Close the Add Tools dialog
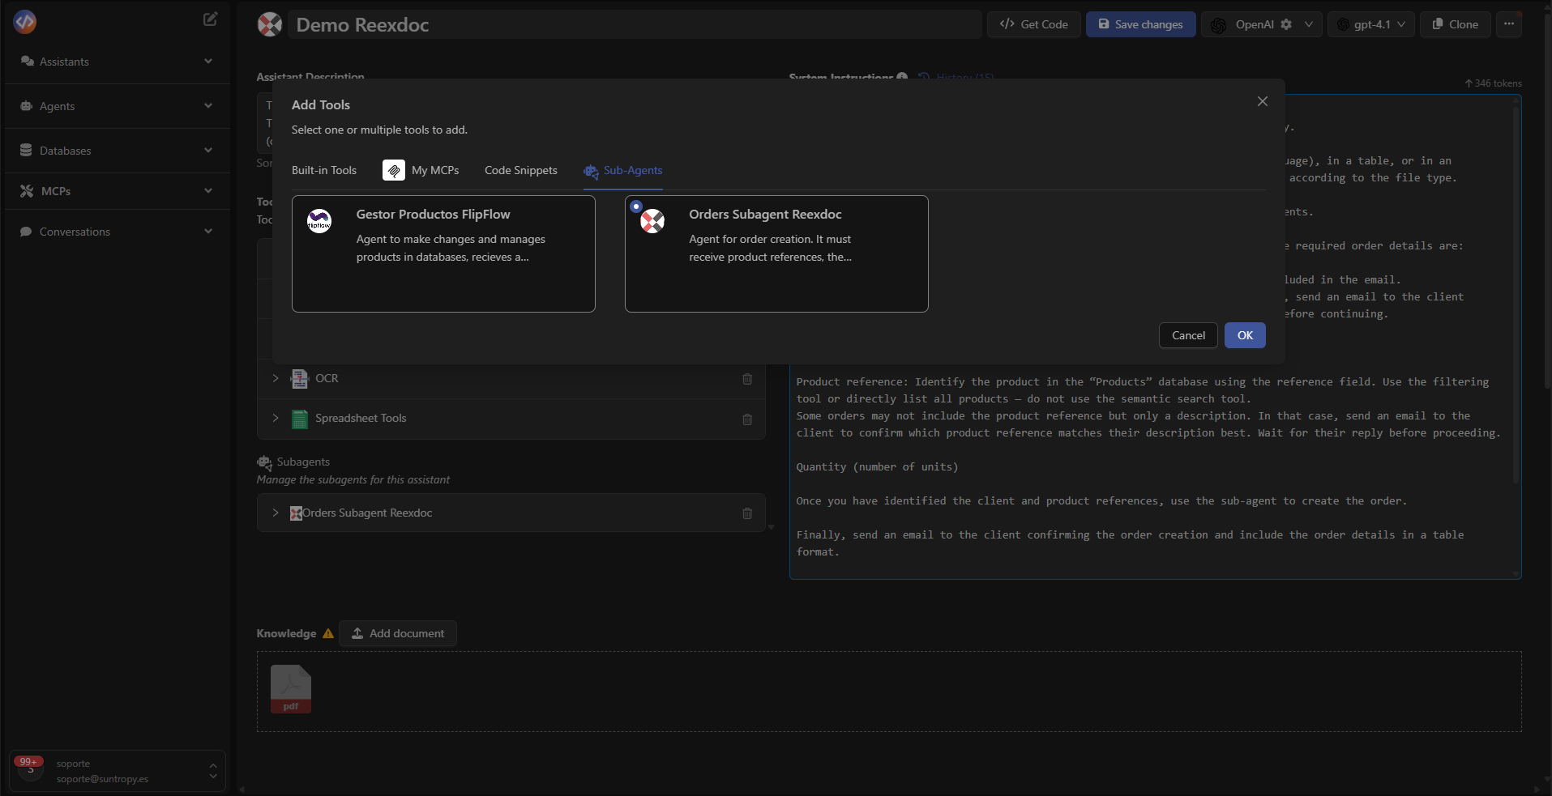The height and width of the screenshot is (796, 1552). tap(1263, 101)
